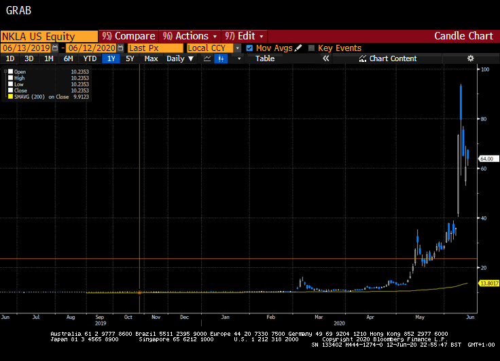Image resolution: width=500 pixels, height=361 pixels.
Task: Expand the chart type dropdown arrow
Action: [x=239, y=58]
